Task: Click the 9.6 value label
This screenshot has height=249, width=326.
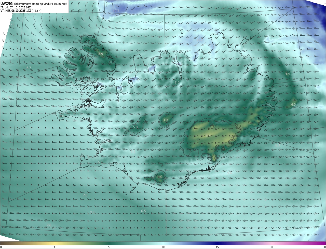Action: (229, 173)
